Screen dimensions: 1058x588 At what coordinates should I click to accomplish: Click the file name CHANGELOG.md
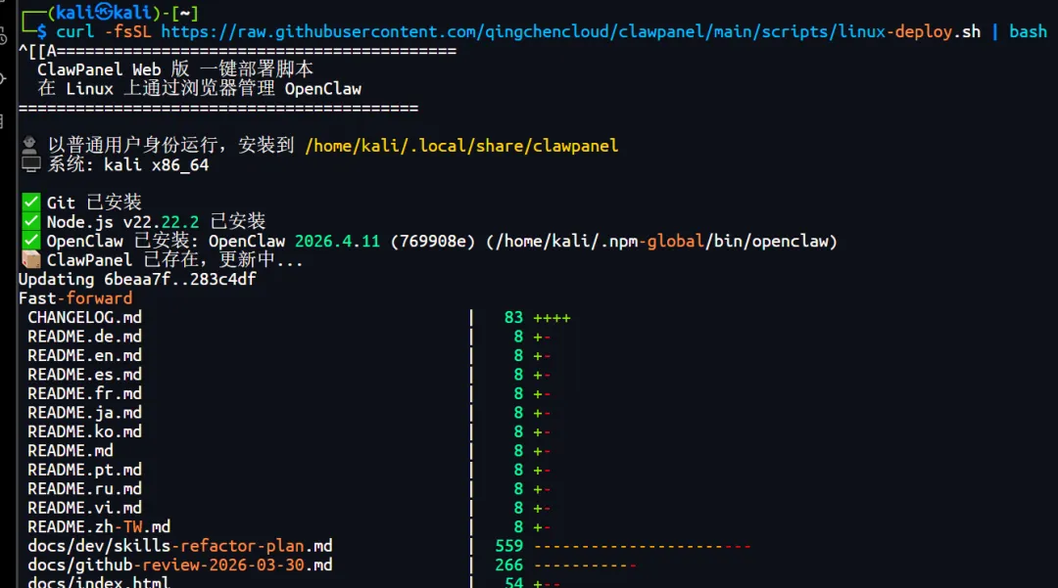(x=85, y=317)
